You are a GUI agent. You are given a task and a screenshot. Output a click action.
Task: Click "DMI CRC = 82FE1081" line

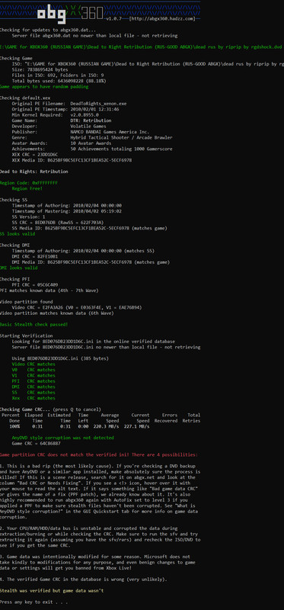tap(35, 257)
